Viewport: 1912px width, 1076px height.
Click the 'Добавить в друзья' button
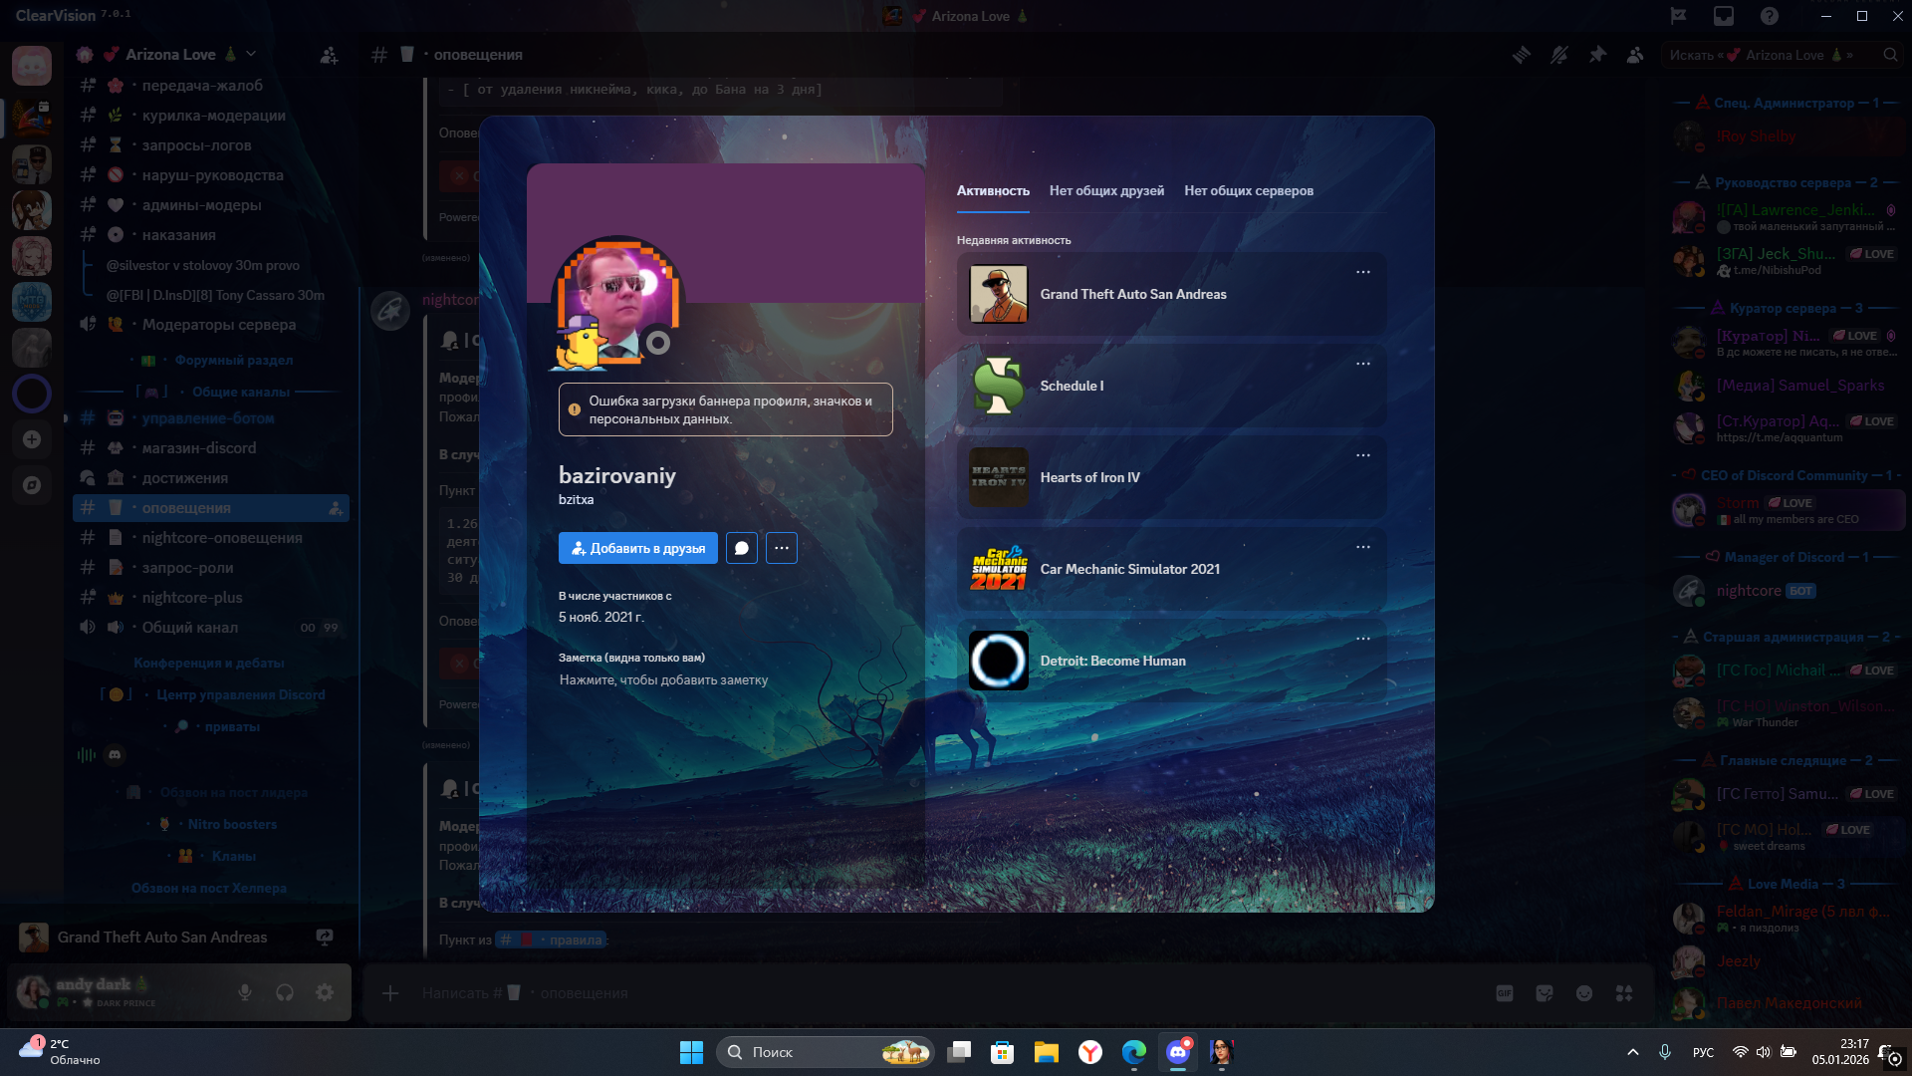(637, 548)
